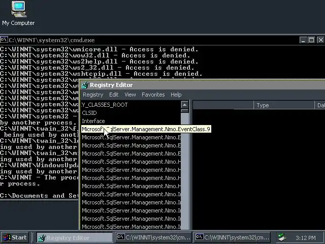Viewport: 325px width, 244px height.
Task: Open the Registry menu
Action: click(93, 95)
